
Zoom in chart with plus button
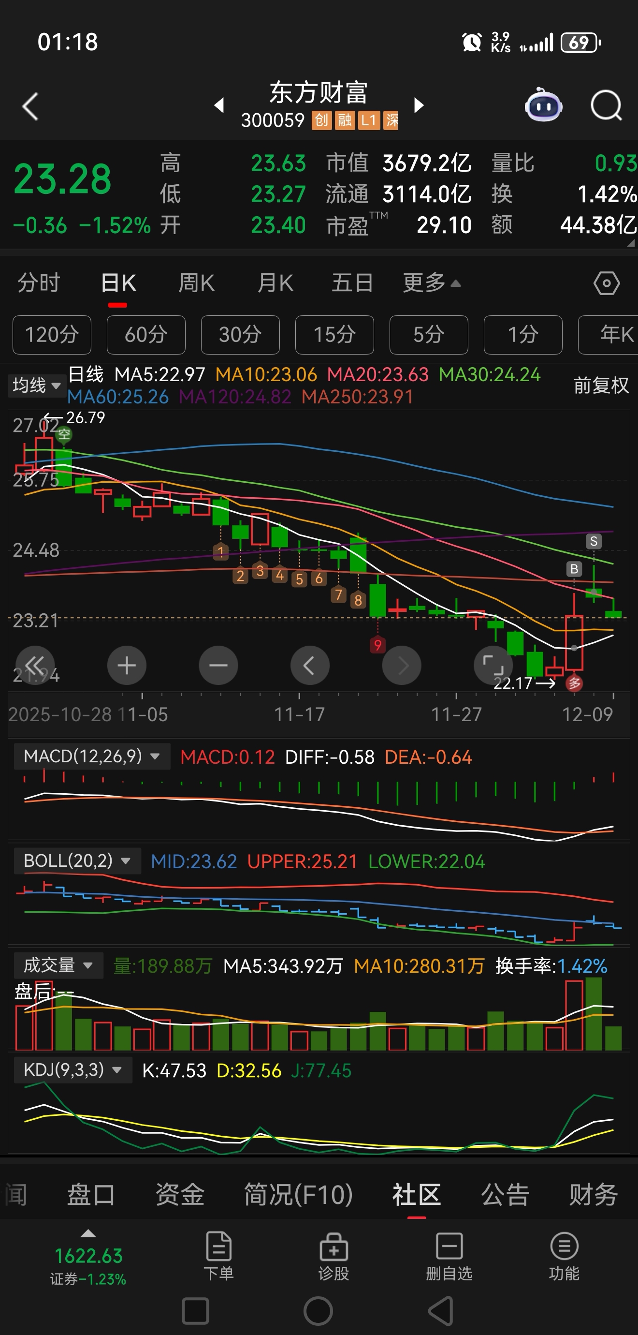click(x=127, y=666)
